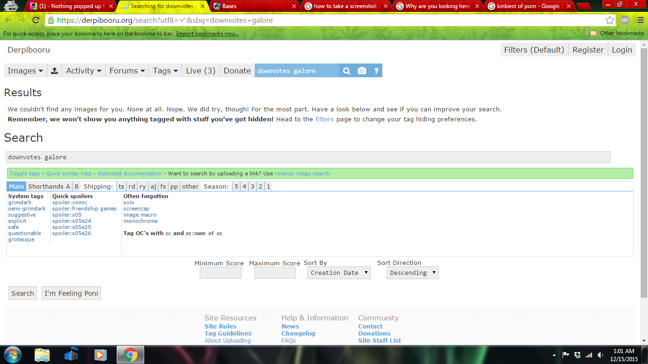Select the explicit system tag
Screen dimensions: 648x364
(17, 221)
